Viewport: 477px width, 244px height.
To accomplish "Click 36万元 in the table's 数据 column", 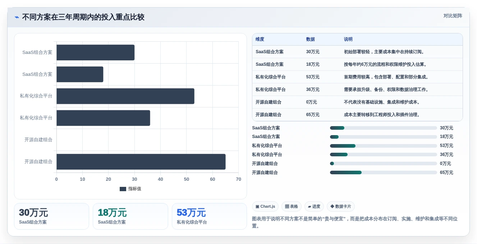I will (313, 89).
